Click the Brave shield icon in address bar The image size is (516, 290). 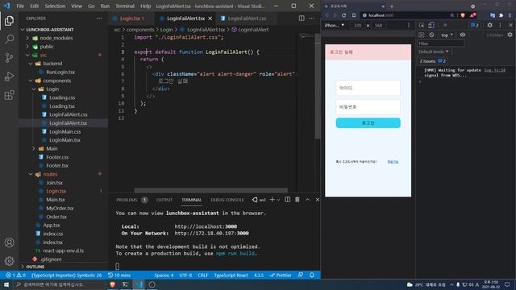click(x=463, y=15)
